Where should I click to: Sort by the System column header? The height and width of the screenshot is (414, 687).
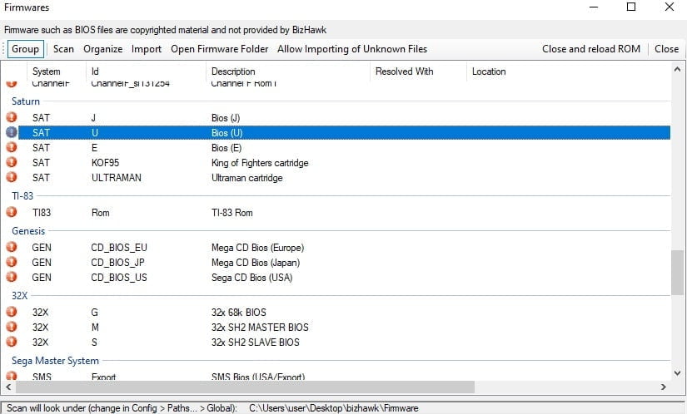pyautogui.click(x=57, y=71)
